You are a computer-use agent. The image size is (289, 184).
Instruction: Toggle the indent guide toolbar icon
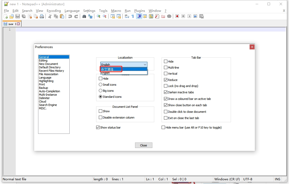[139, 16]
